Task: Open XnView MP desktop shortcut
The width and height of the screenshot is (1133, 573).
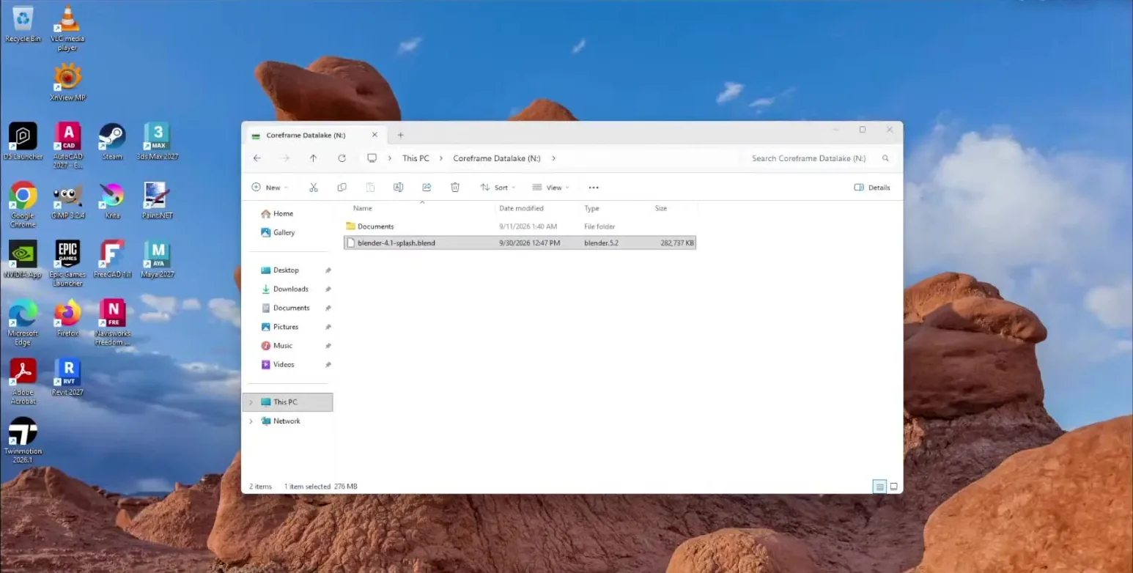Action: [67, 82]
